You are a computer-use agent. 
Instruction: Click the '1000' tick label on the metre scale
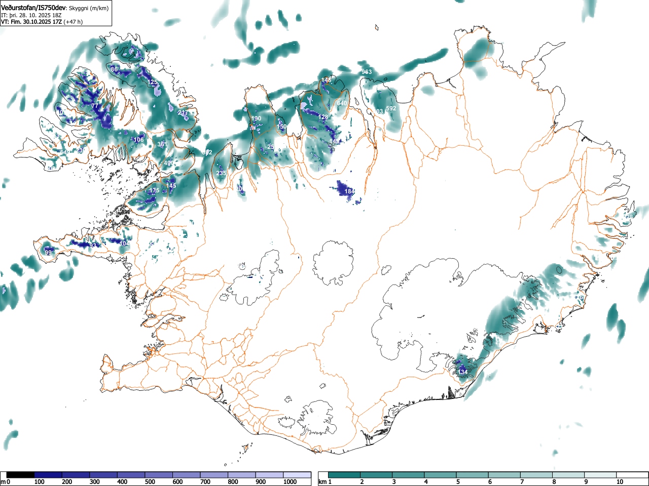290,482
